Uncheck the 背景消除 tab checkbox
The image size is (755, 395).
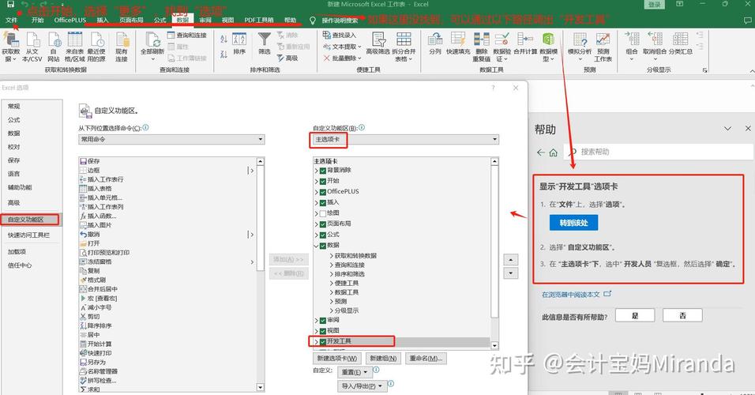pos(323,171)
